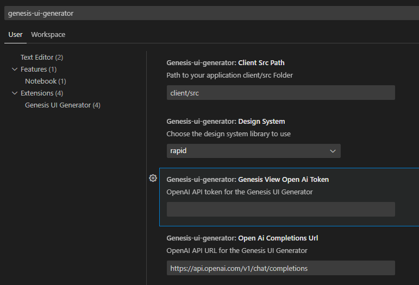The width and height of the screenshot is (419, 285).
Task: Click the Features (1) tree item
Action: 39,69
